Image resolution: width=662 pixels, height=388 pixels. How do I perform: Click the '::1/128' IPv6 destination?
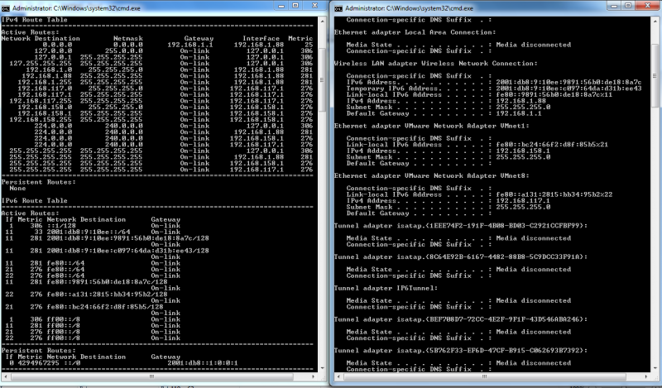click(61, 226)
